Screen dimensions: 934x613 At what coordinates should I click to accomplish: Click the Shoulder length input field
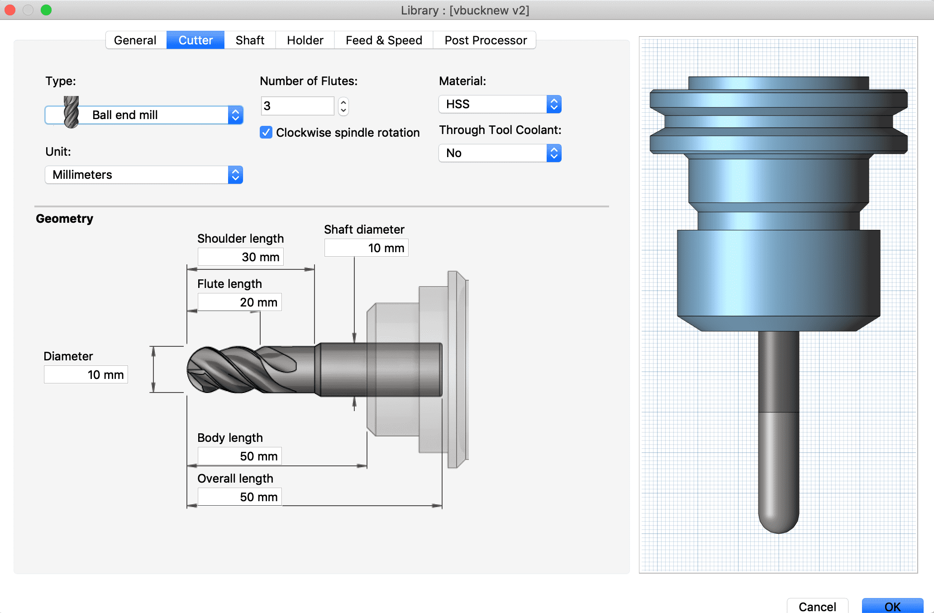tap(240, 257)
